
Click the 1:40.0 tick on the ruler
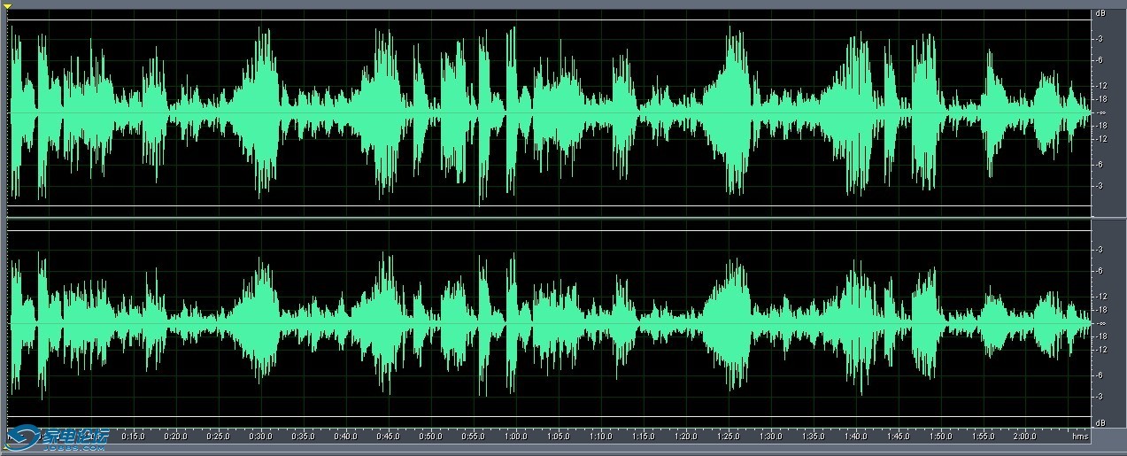pyautogui.click(x=855, y=436)
